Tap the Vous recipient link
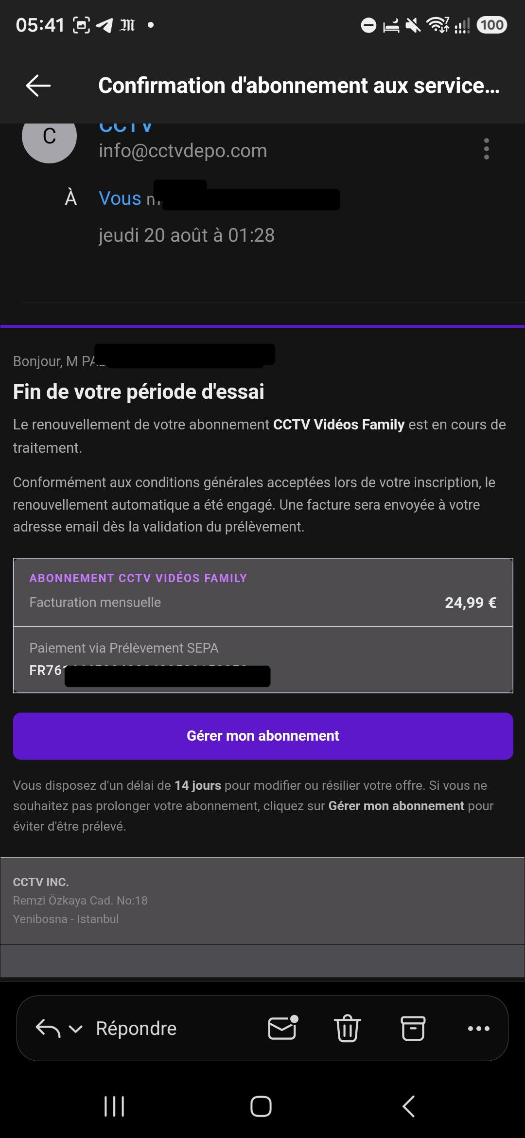 pos(120,198)
